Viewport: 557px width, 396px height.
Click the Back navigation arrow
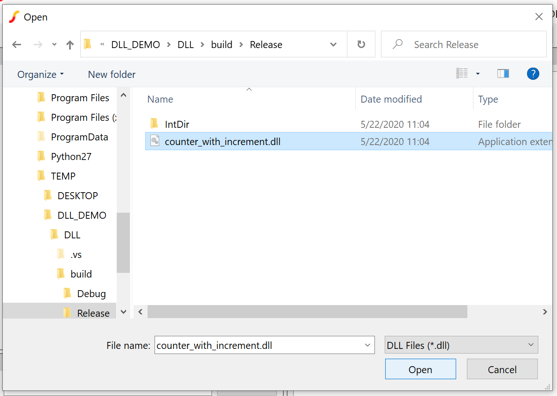(x=17, y=45)
